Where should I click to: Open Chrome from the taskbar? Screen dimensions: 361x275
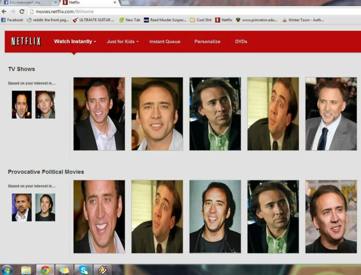pyautogui.click(x=45, y=270)
